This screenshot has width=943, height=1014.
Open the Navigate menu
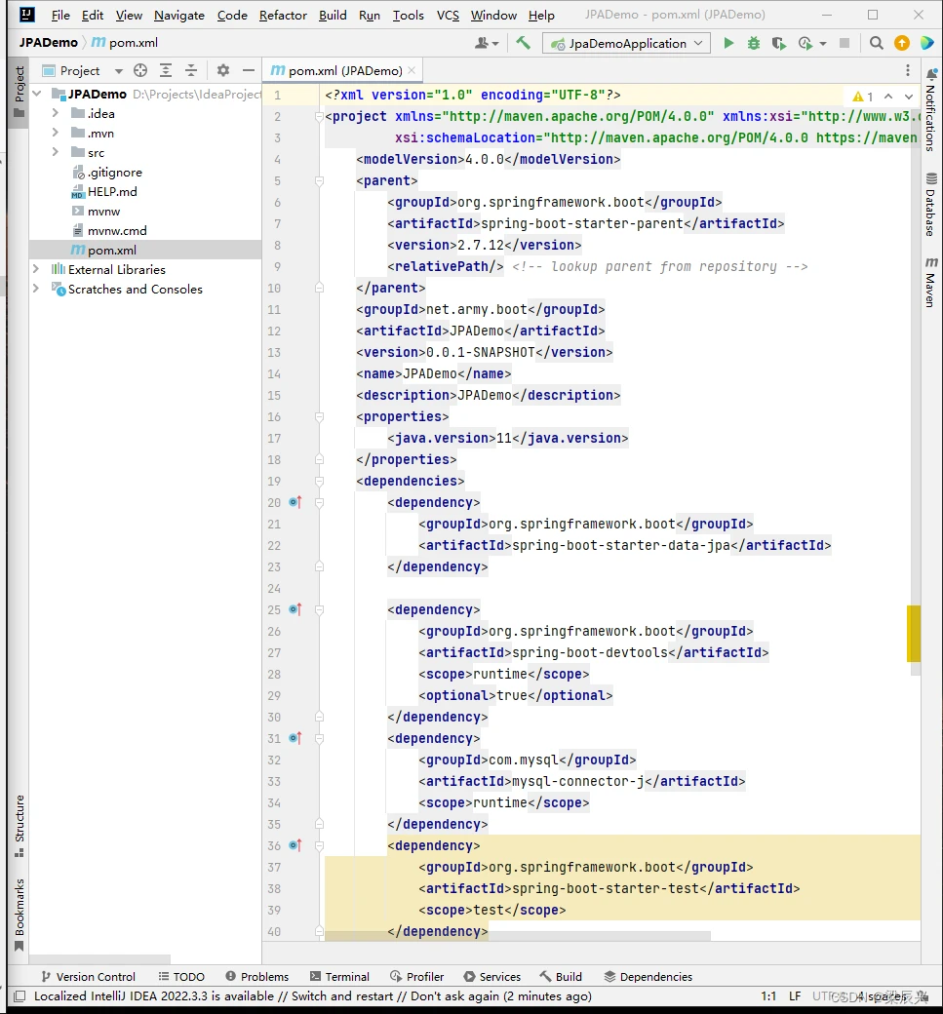coord(179,15)
